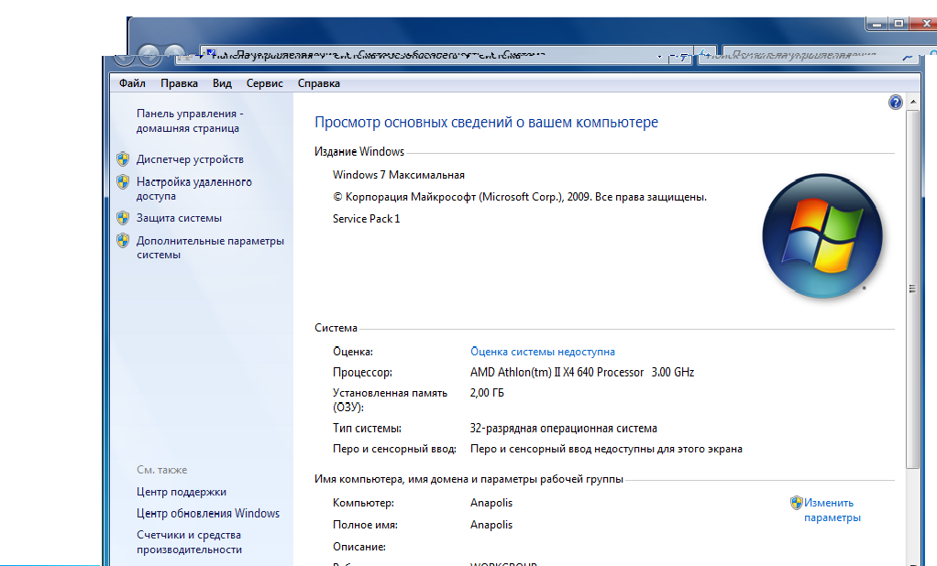
Task: Click the 32-разрядная операционная система value
Action: pos(564,428)
